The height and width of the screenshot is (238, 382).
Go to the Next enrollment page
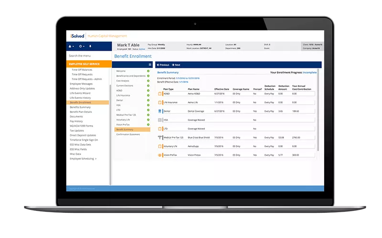[x=176, y=65]
